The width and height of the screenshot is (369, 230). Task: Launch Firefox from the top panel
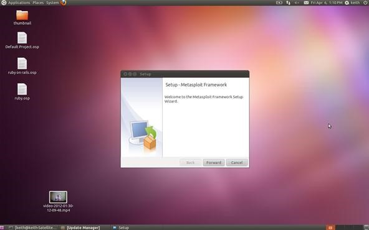click(64, 2)
